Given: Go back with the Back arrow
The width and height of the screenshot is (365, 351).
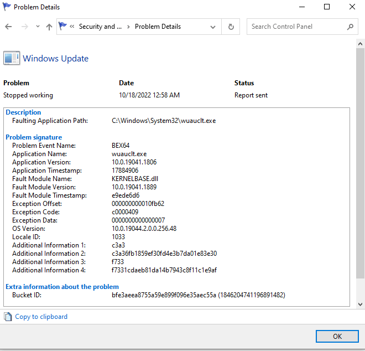Looking at the screenshot, I should (x=8, y=27).
